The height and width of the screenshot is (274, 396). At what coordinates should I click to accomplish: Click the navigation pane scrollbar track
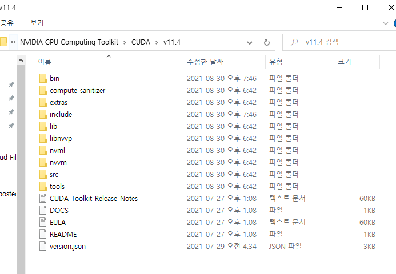tap(21, 169)
